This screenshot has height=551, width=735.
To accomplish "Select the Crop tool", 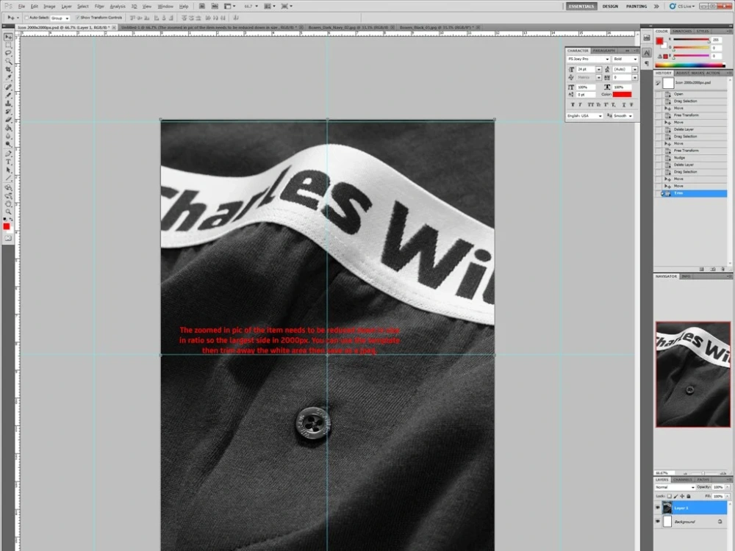I will coord(8,69).
